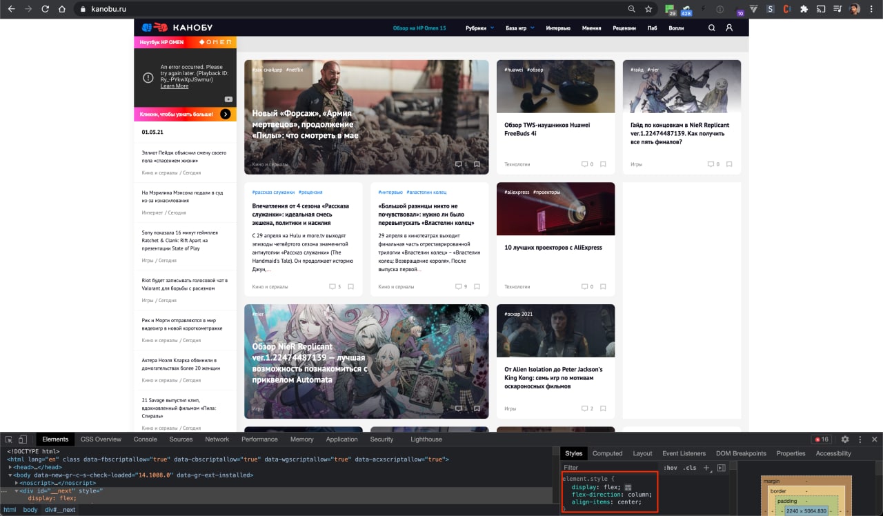Click Learn More in the video error

(175, 86)
